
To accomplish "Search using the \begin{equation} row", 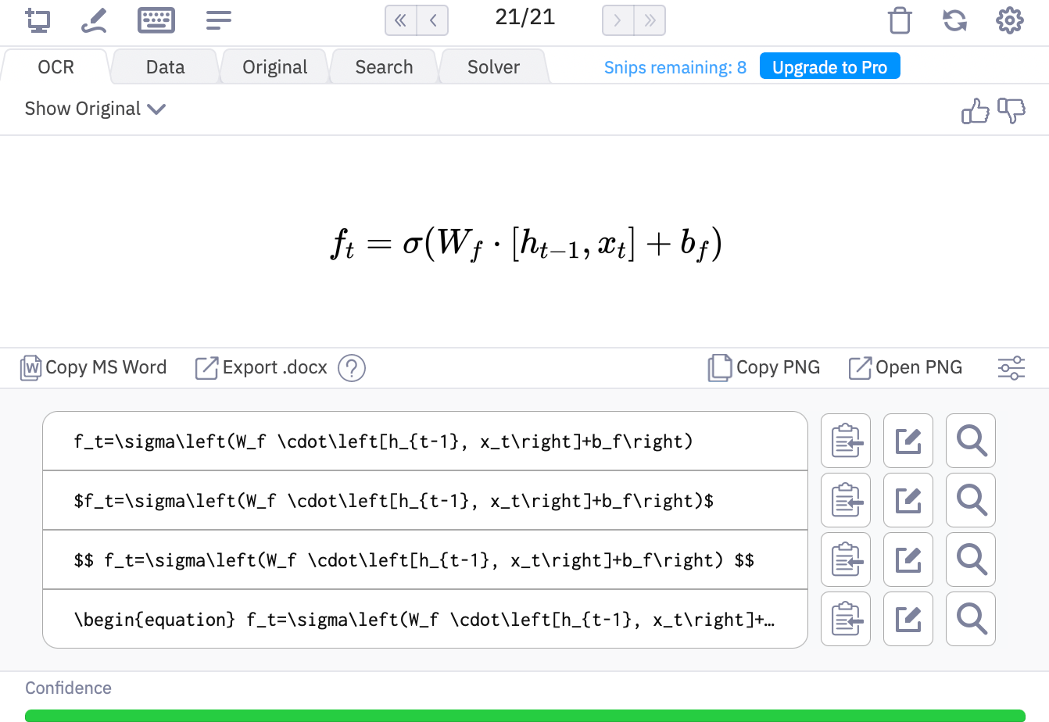I will pyautogui.click(x=971, y=619).
